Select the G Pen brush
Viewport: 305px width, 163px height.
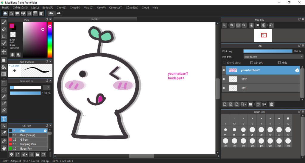[24, 139]
